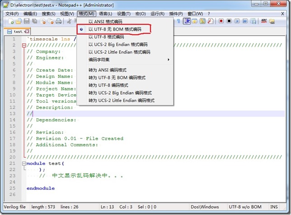Screen dimensions: 291x215
Task: Click the Print toolbar icon
Action: pyautogui.click(x=58, y=21)
